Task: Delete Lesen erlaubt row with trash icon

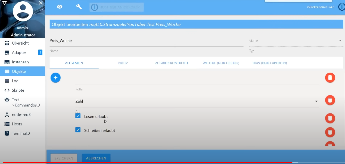Action: [x=330, y=118]
